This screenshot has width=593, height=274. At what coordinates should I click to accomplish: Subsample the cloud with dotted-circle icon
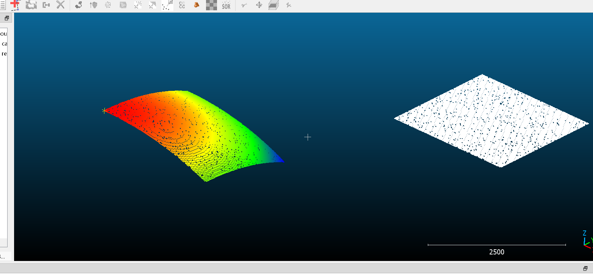point(108,5)
